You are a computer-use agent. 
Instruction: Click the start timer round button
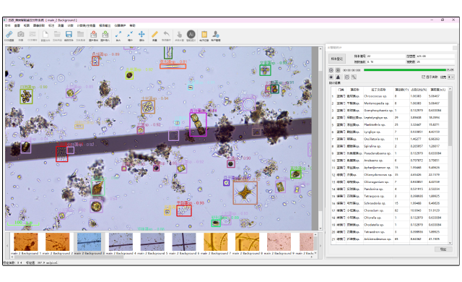pos(331,70)
